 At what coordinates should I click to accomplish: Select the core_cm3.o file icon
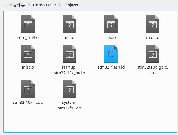pyautogui.click(x=28, y=24)
